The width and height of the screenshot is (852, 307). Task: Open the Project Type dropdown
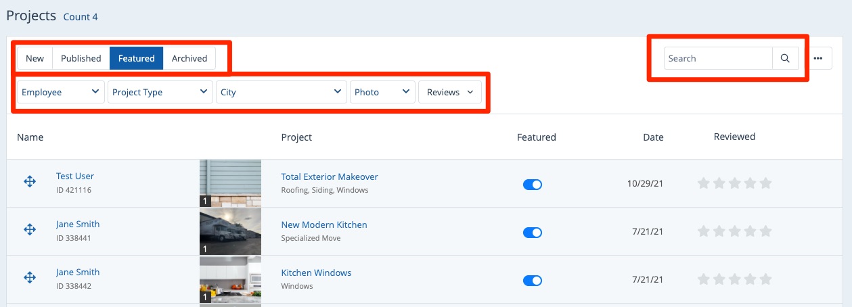160,92
